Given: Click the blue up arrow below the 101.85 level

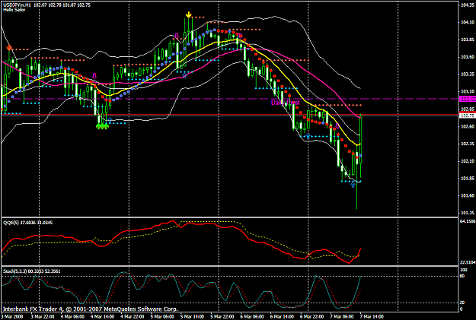Looking at the screenshot, I should 353,185.
